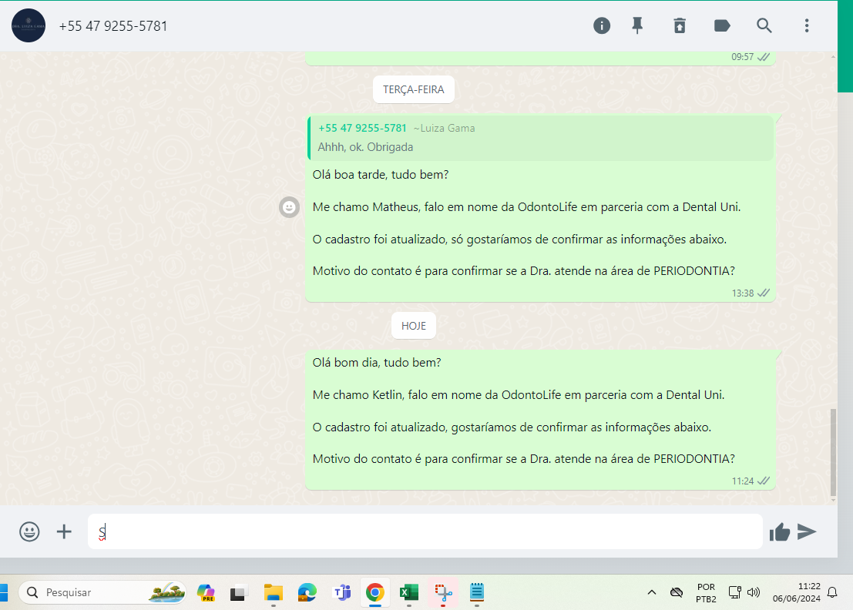Open contact info icon in chat header
This screenshot has height=610, width=853.
coord(601,25)
